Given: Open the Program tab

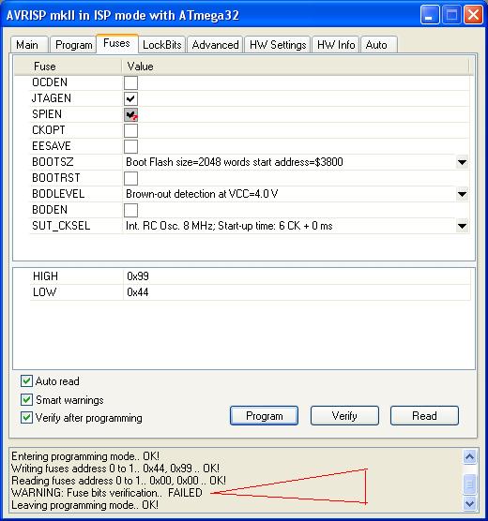Looking at the screenshot, I should coord(73,45).
